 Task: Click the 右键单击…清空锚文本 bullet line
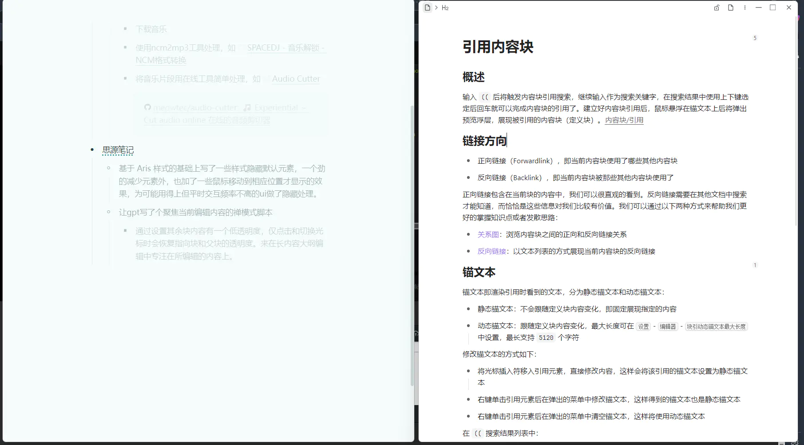point(591,417)
